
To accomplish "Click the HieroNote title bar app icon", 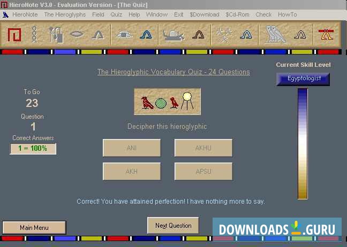I will tap(4, 5).
